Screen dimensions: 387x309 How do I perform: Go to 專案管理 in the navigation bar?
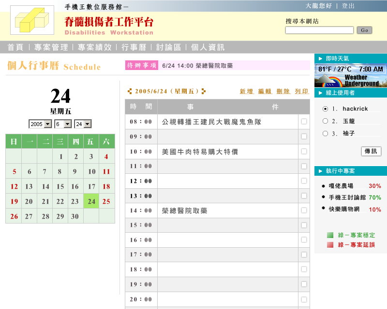(x=51, y=47)
